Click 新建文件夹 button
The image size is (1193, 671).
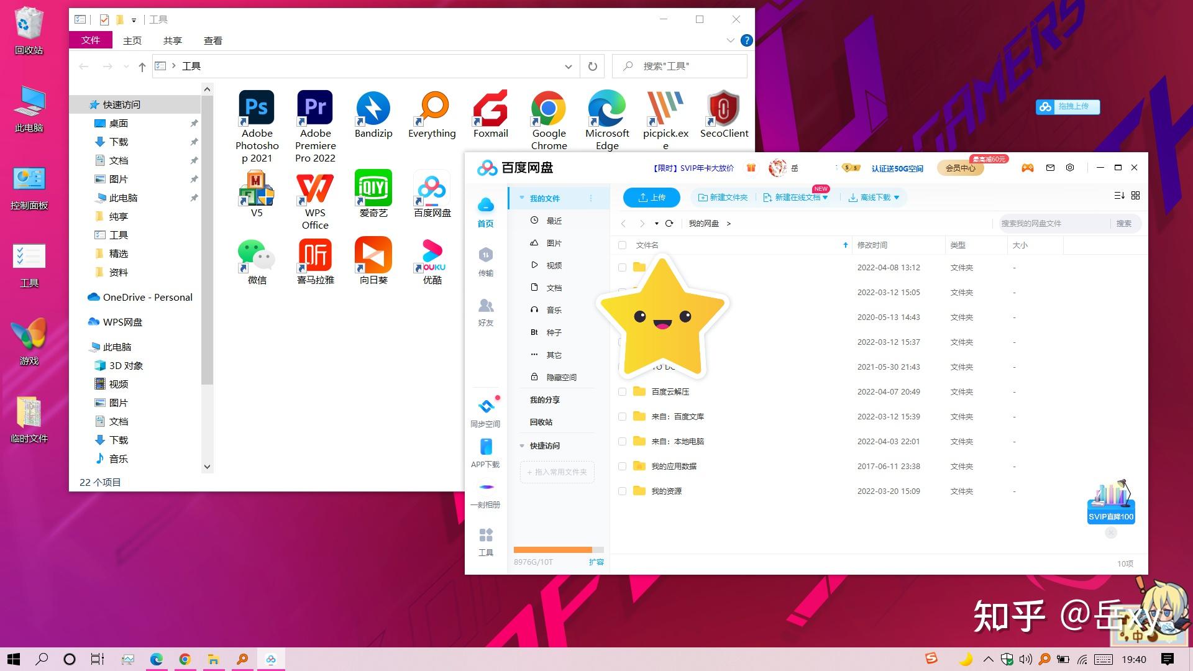click(723, 198)
